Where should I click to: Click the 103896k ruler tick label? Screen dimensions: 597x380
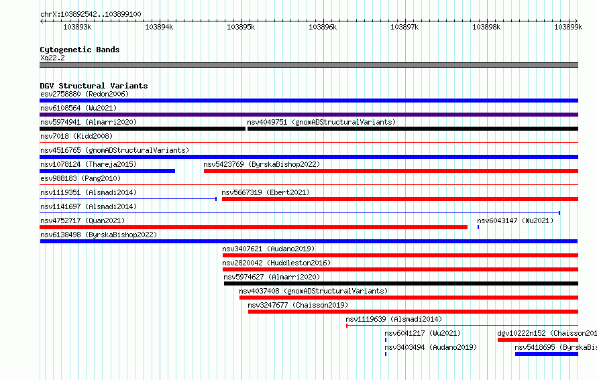[323, 27]
